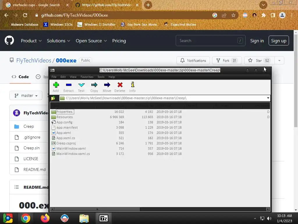Open Chrome's three-dot menu

point(292,15)
